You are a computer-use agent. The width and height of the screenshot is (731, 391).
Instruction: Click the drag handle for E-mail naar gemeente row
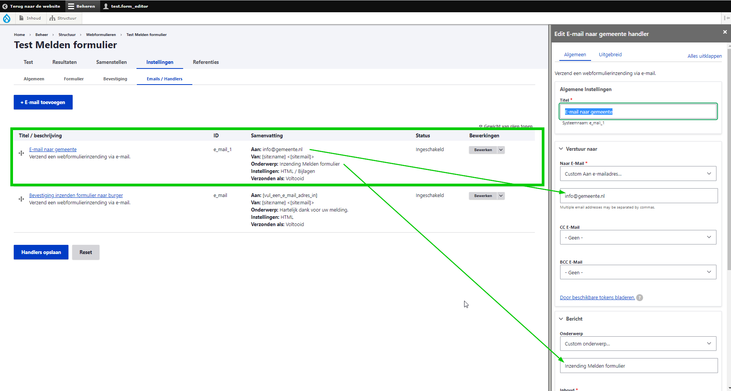coord(21,153)
